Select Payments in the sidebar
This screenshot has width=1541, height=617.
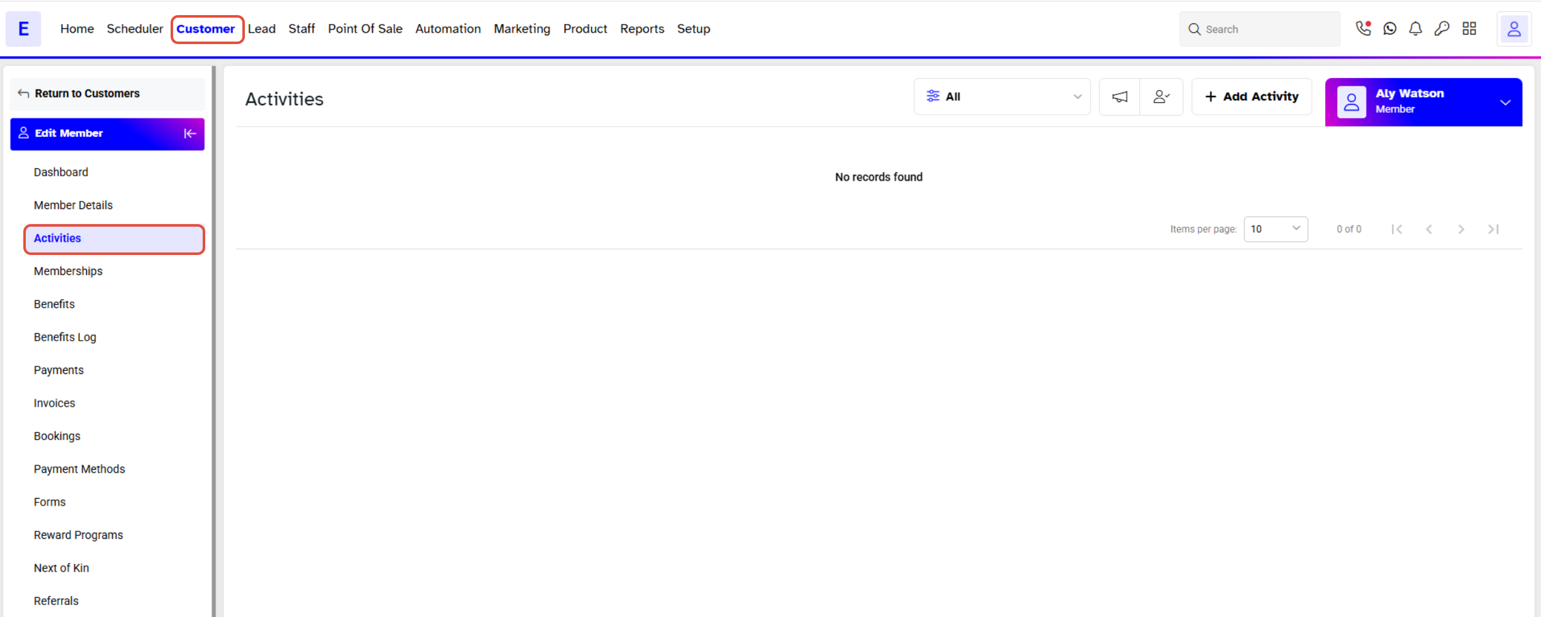point(59,370)
